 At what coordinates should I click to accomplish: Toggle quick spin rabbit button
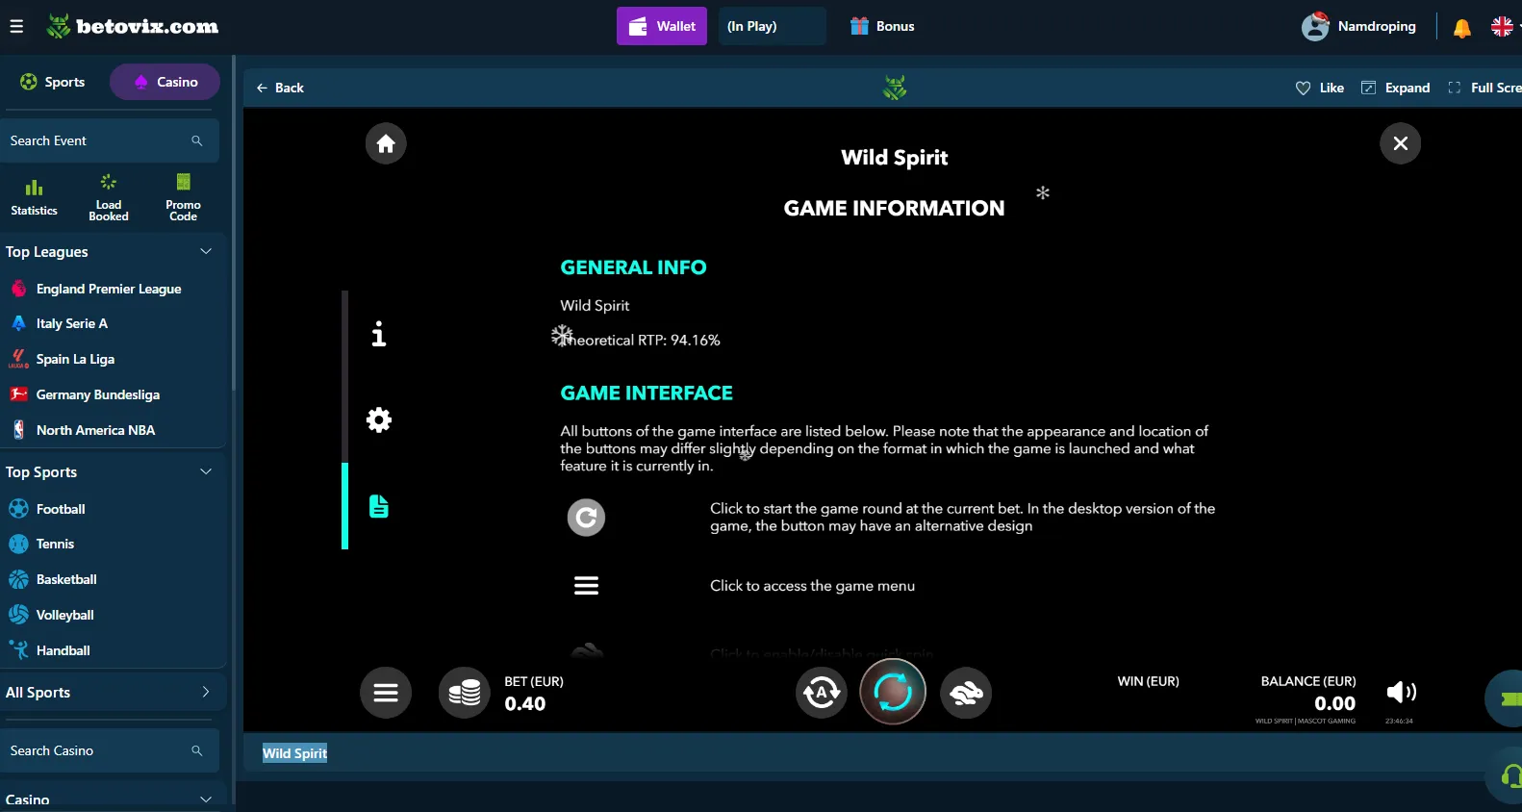(966, 693)
